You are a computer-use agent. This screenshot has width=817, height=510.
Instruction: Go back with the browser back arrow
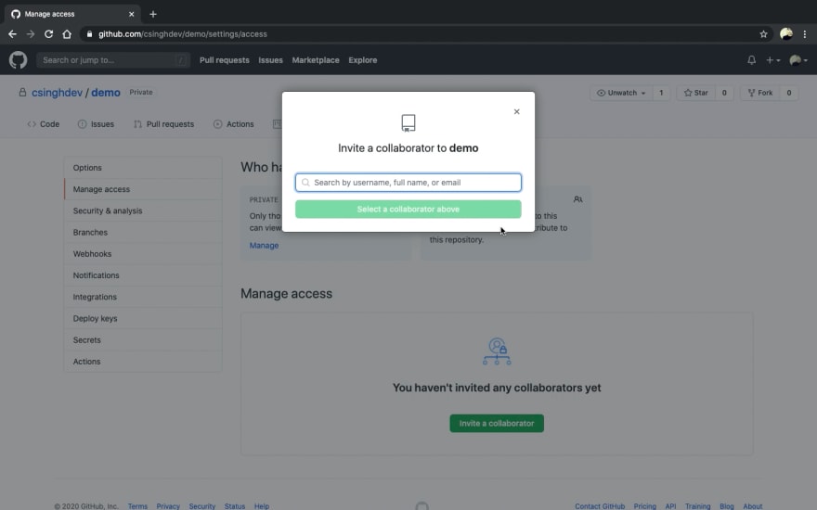point(12,33)
